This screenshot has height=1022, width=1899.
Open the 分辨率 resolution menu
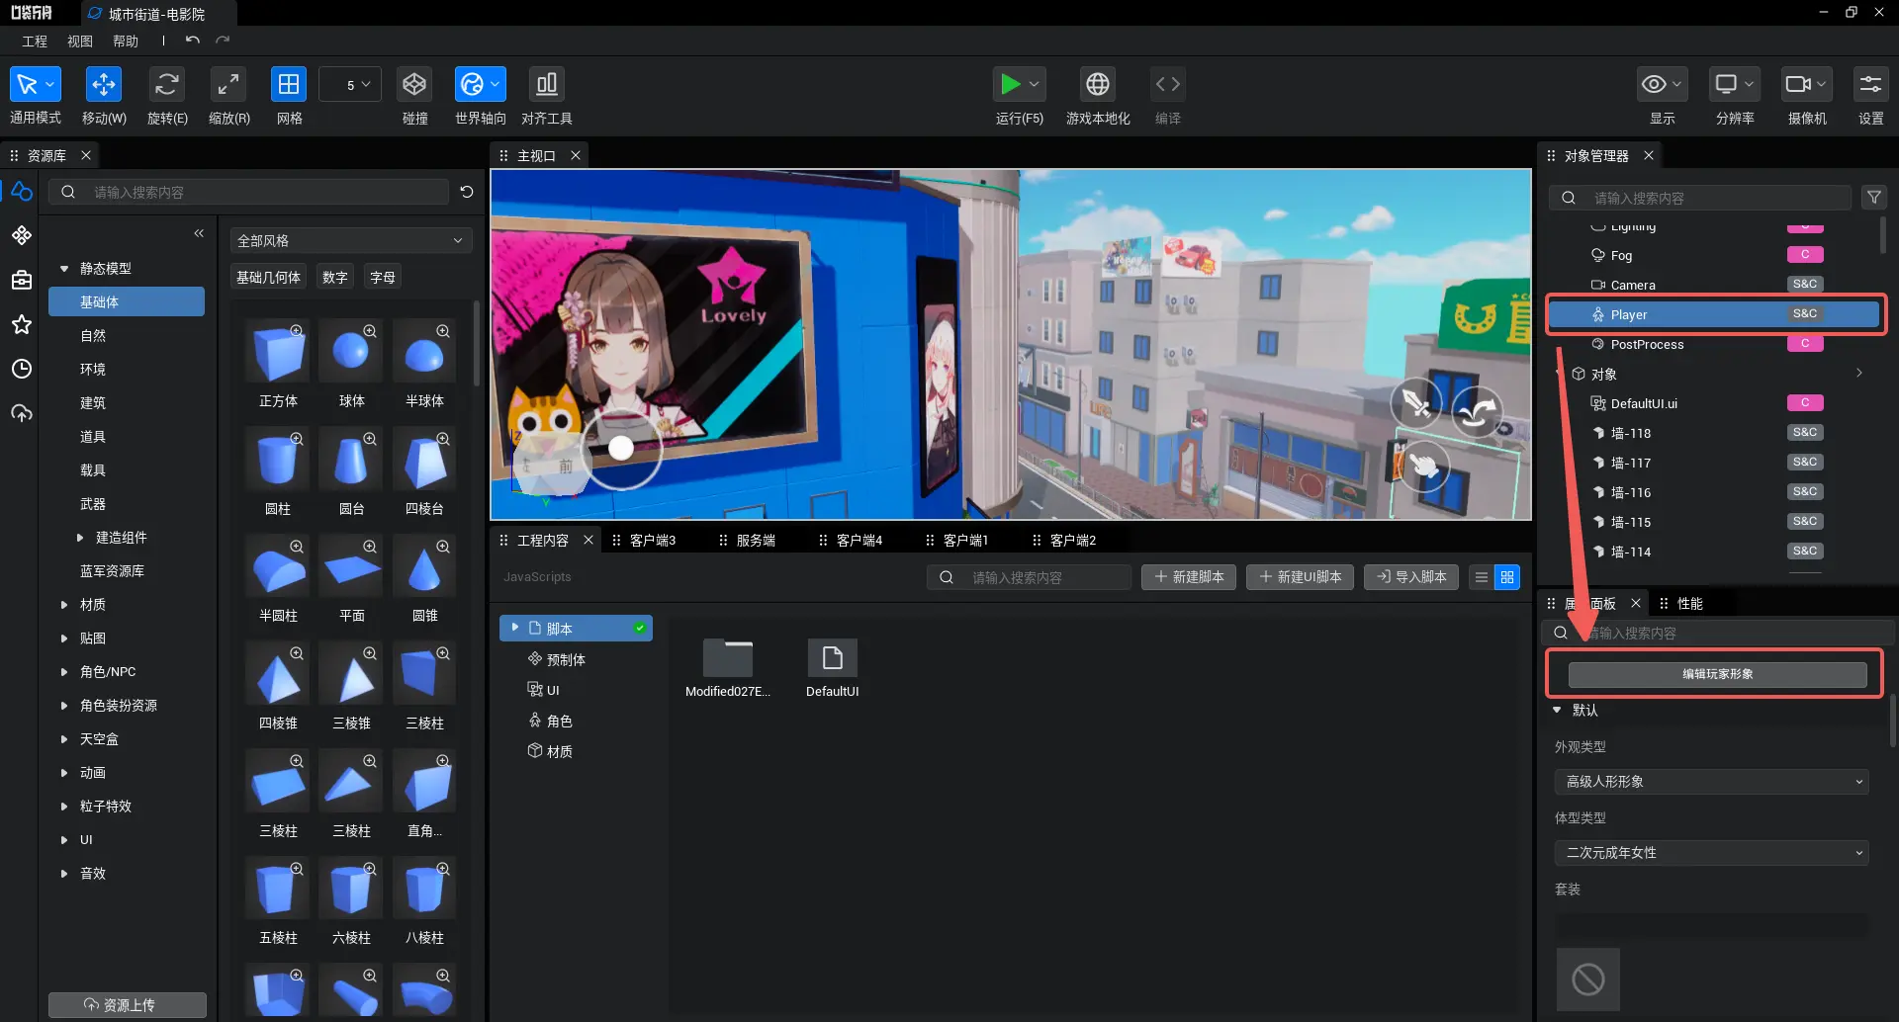[1735, 85]
